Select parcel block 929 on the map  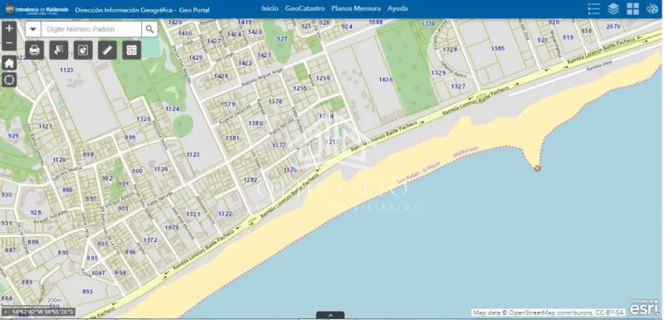tap(13, 136)
